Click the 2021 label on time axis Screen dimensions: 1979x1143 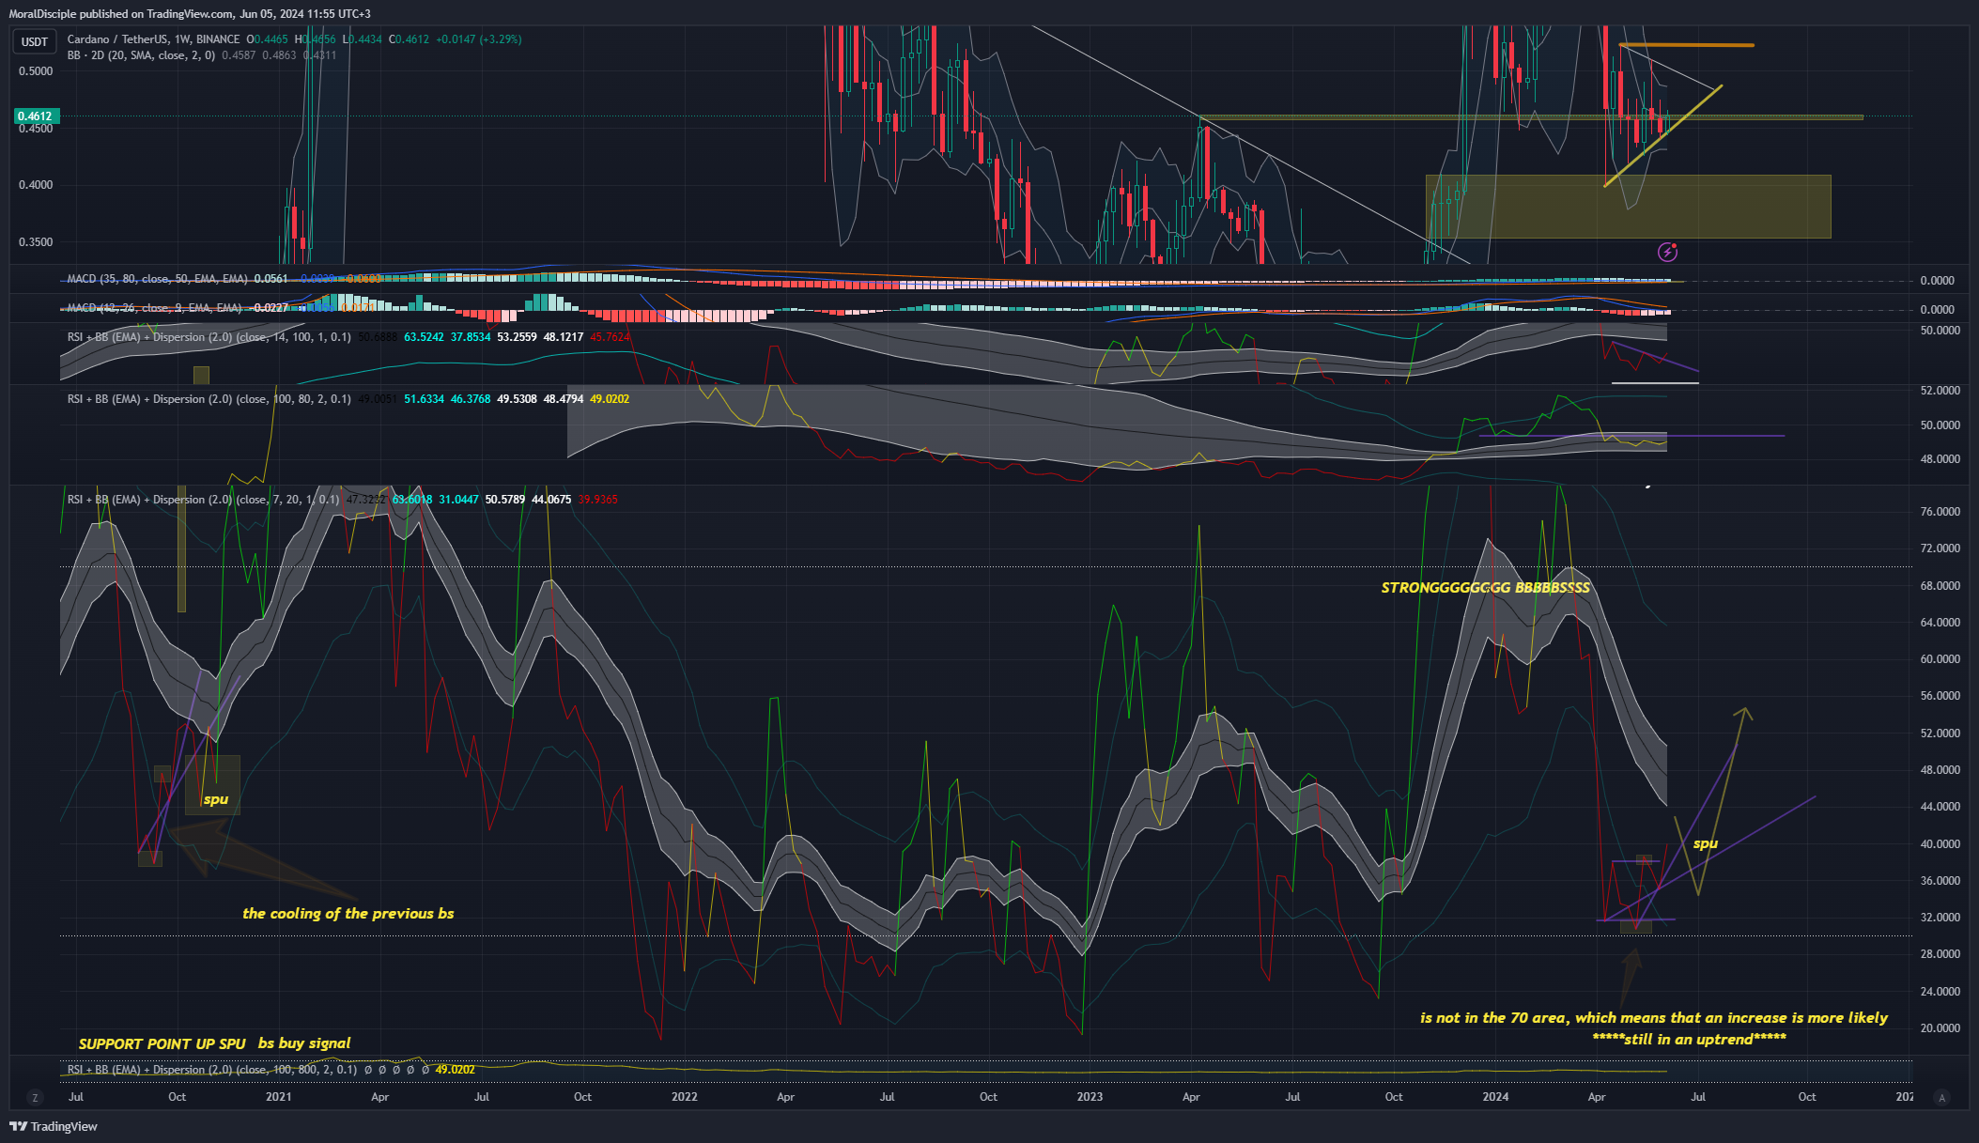278,1097
